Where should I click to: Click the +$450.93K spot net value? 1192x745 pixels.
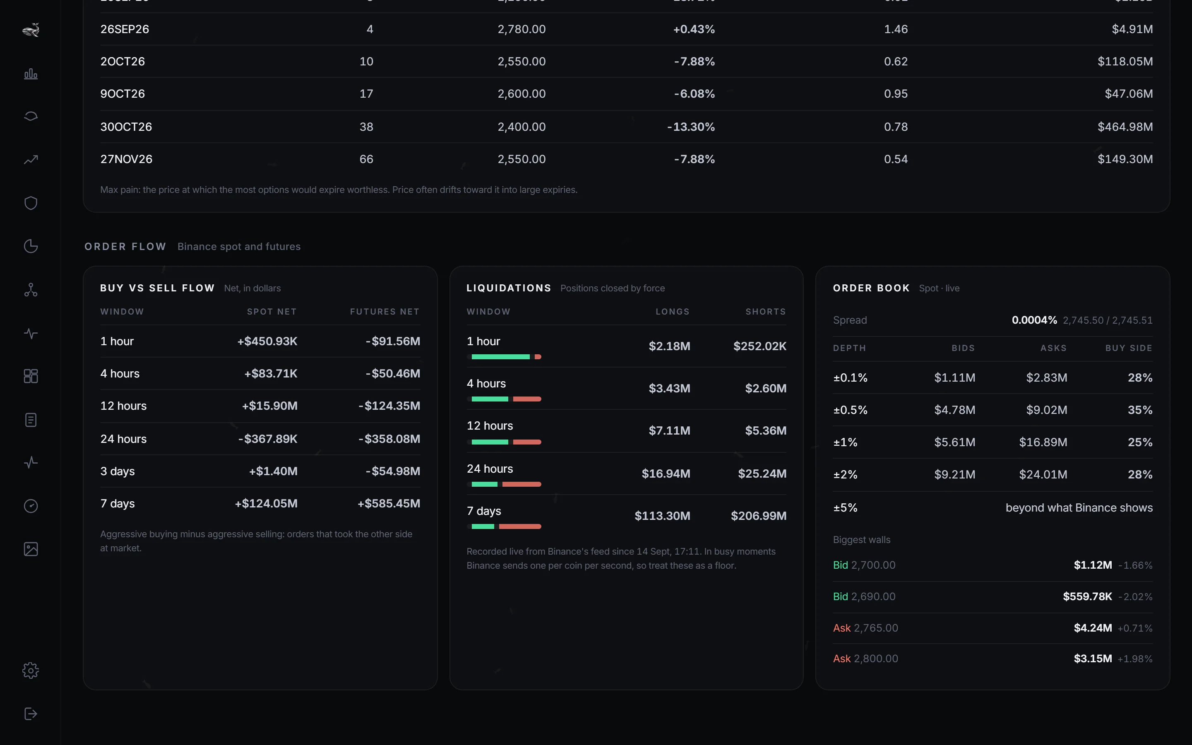(x=267, y=341)
